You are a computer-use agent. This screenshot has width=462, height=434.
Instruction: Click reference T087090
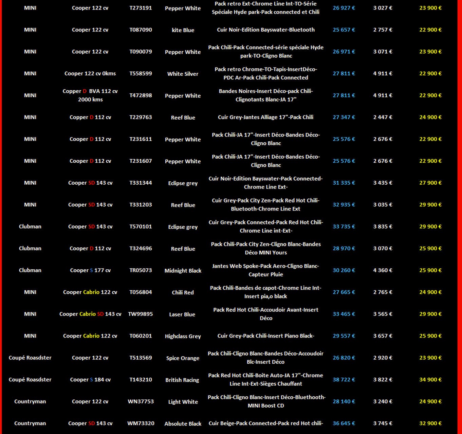[141, 30]
